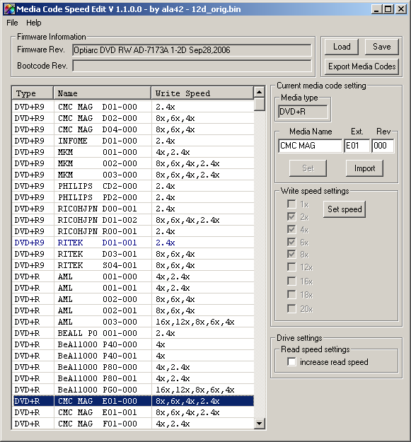The image size is (411, 442).
Task: Minimize the Media Code Speed Edit window
Action: 377,9
